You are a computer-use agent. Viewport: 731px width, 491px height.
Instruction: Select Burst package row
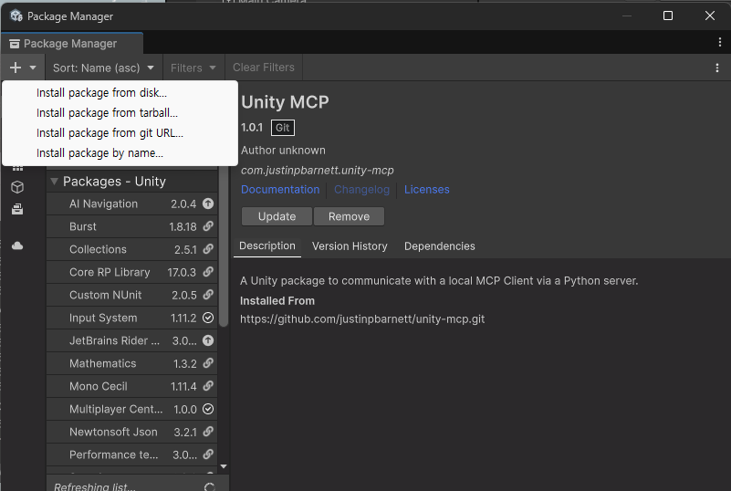click(x=132, y=226)
